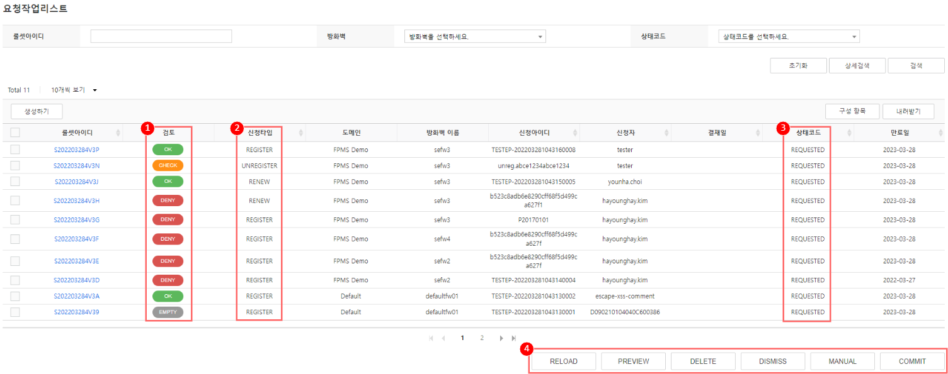The height and width of the screenshot is (374, 948).
Task: Check the row S202203284V3F checkbox
Action: pyautogui.click(x=15, y=239)
